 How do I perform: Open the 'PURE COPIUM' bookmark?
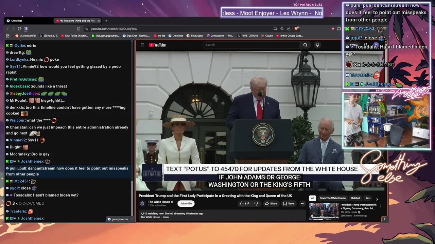click(247, 36)
